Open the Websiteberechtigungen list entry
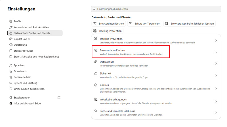The height and width of the screenshot is (127, 227). [x=156, y=101]
